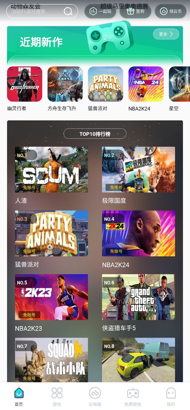Switch to 免费游戏 gamepad tab

(x=133, y=397)
